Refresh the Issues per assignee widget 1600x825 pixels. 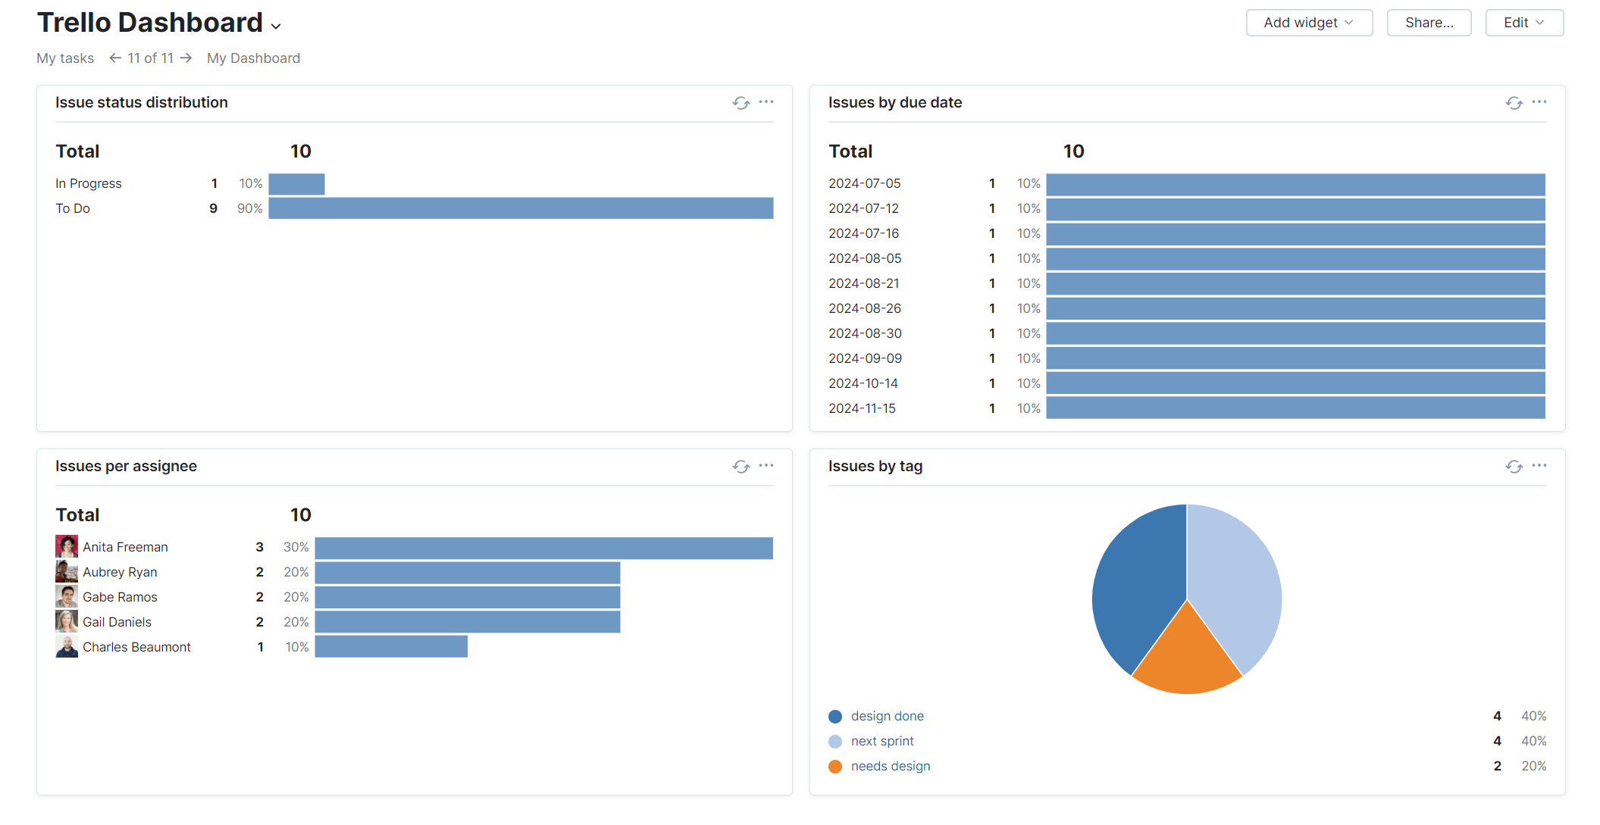pos(741,467)
